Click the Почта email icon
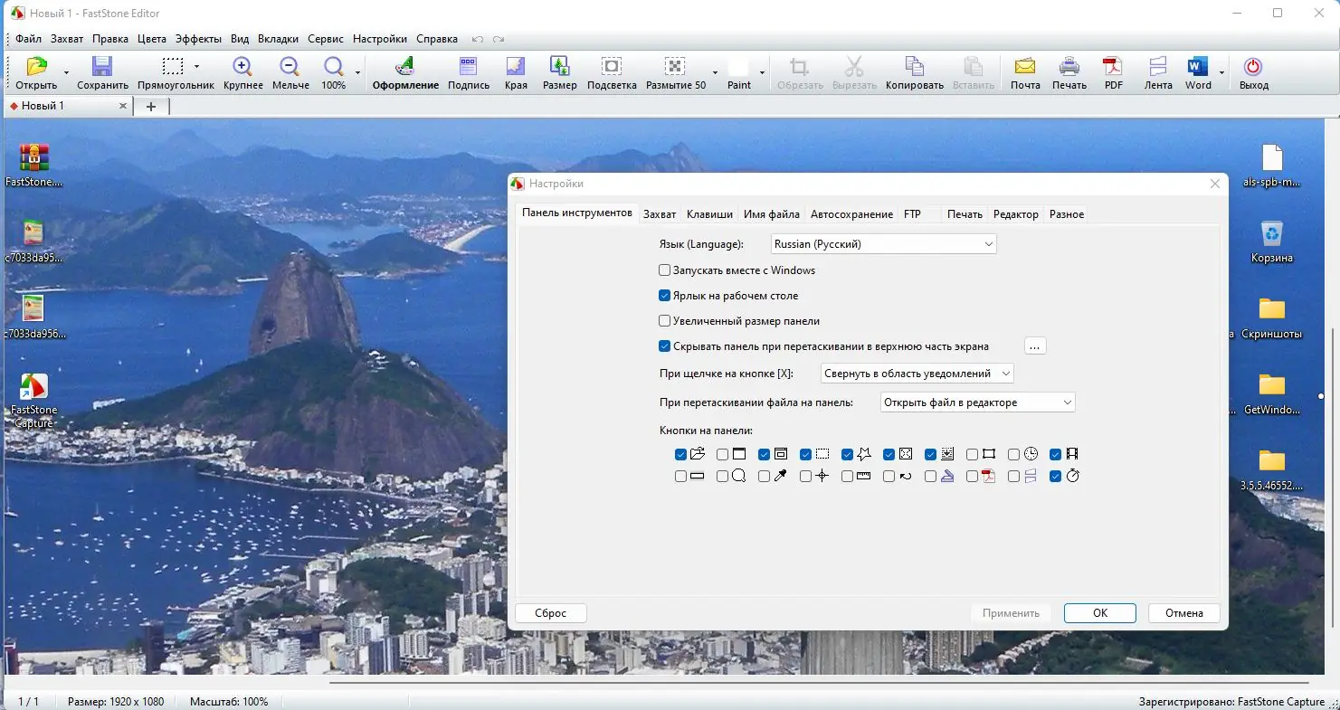Viewport: 1340px width, 710px height. [x=1025, y=67]
